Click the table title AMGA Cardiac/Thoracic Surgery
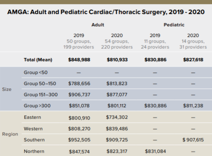Image resolution: width=212 pixels, height=156 pixels. click(106, 12)
